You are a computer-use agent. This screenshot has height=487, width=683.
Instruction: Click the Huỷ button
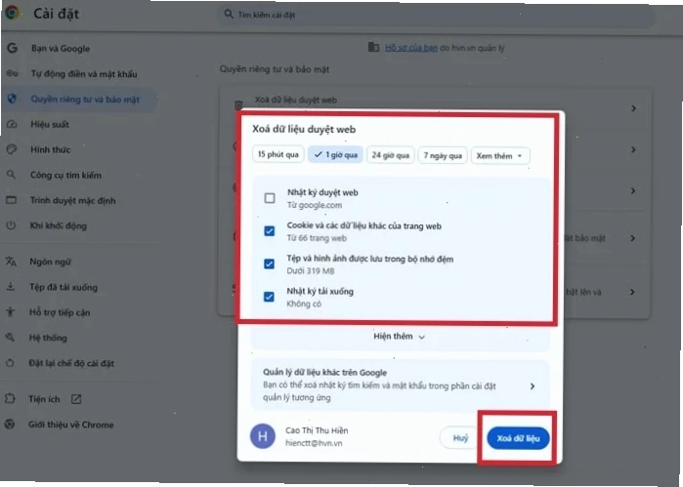click(x=460, y=437)
